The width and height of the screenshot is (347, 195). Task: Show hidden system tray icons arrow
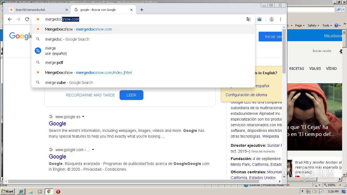pyautogui.click(x=303, y=191)
